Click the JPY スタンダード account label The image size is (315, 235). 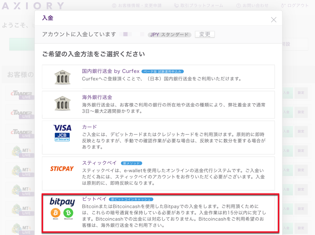pos(169,35)
